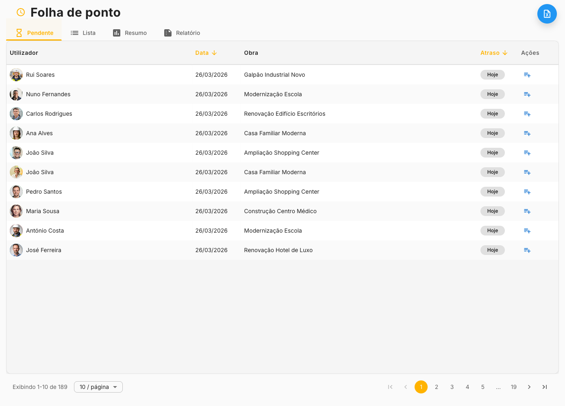The image size is (565, 406).
Task: Select the Pendente tab
Action: (x=34, y=33)
